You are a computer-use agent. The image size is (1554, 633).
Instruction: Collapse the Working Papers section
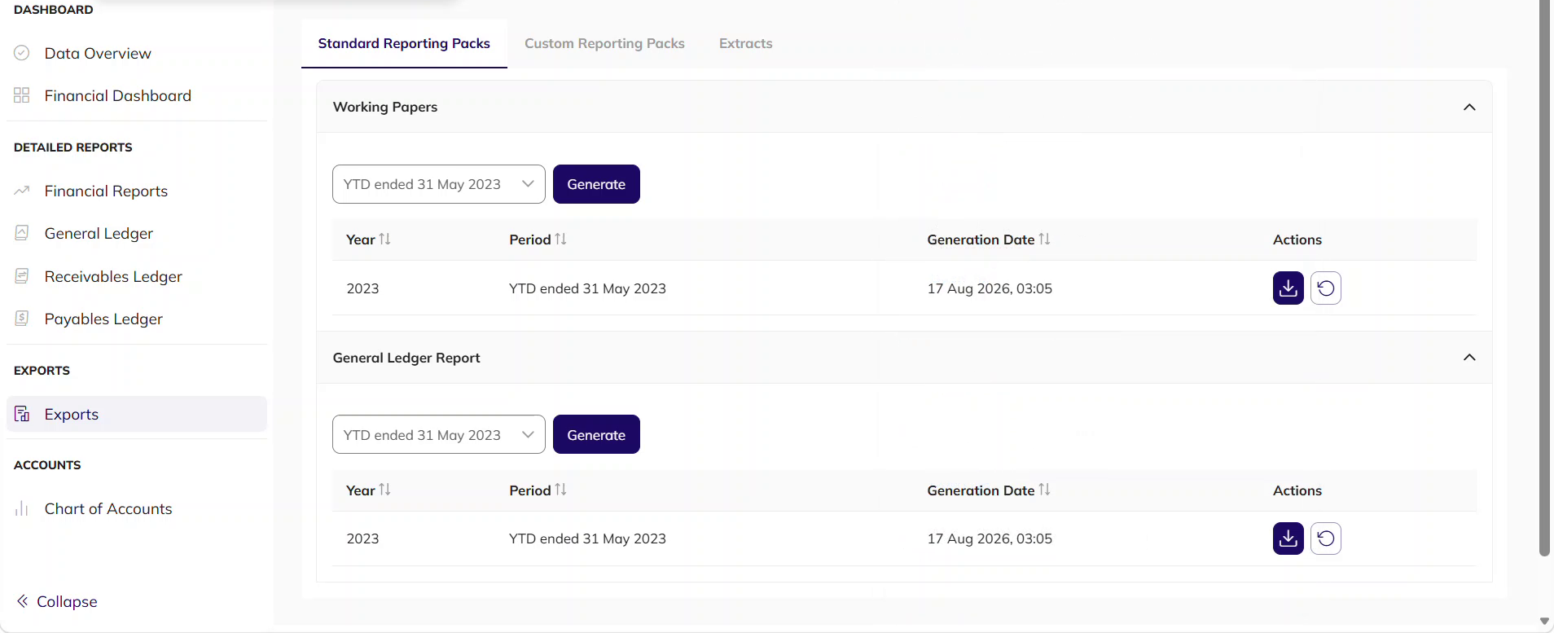click(1469, 107)
